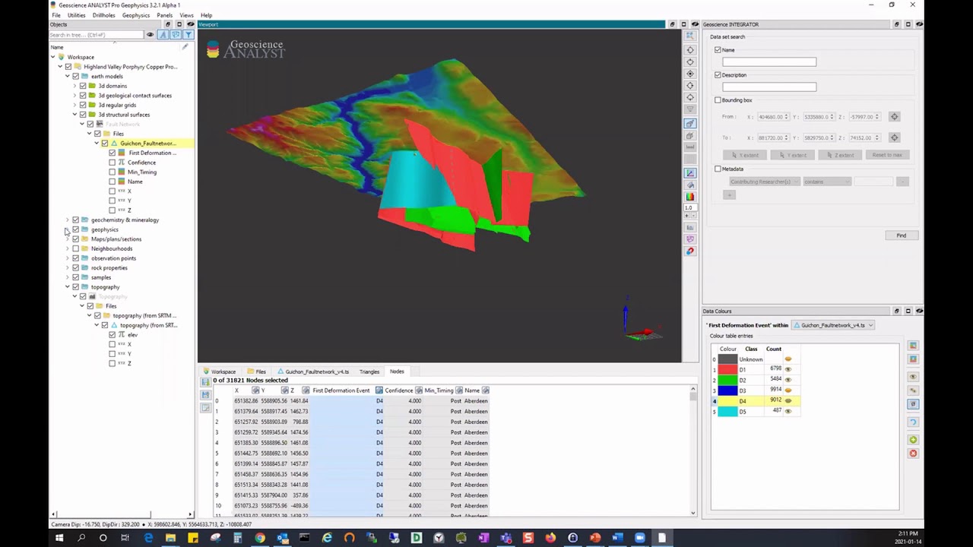The image size is (973, 547).
Task: Expand the 3d domains folder
Action: [x=74, y=86]
